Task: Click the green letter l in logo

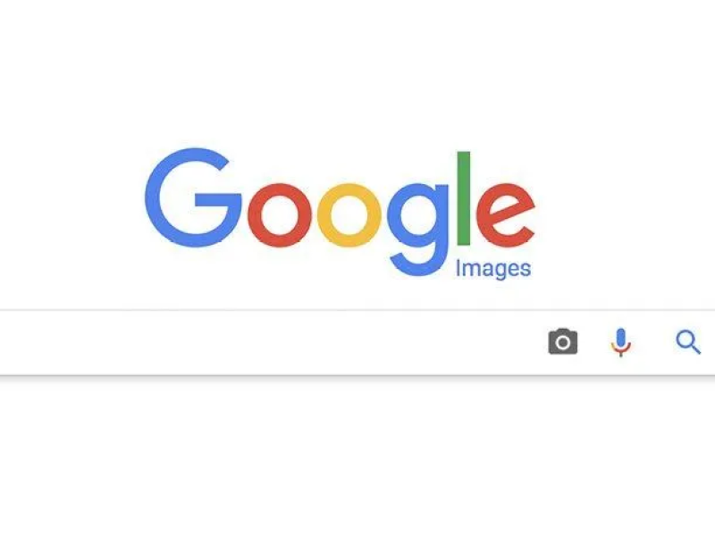Action: click(x=464, y=198)
